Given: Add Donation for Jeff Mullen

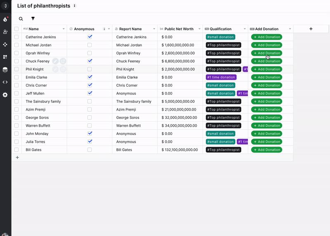Looking at the screenshot, I should tap(266, 94).
